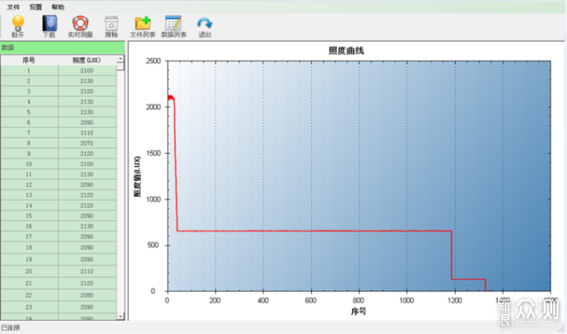567x334 pixels.
Task: Select sequence number 14 cell
Action: (x=29, y=206)
